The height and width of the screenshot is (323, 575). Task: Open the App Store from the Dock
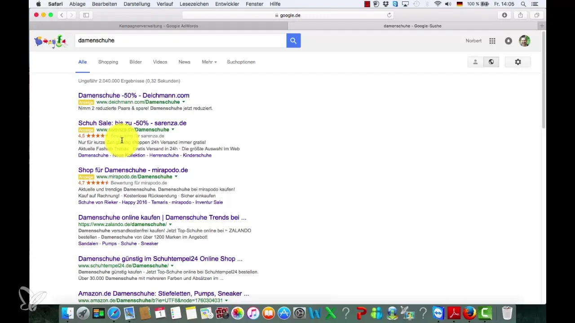pyautogui.click(x=284, y=313)
